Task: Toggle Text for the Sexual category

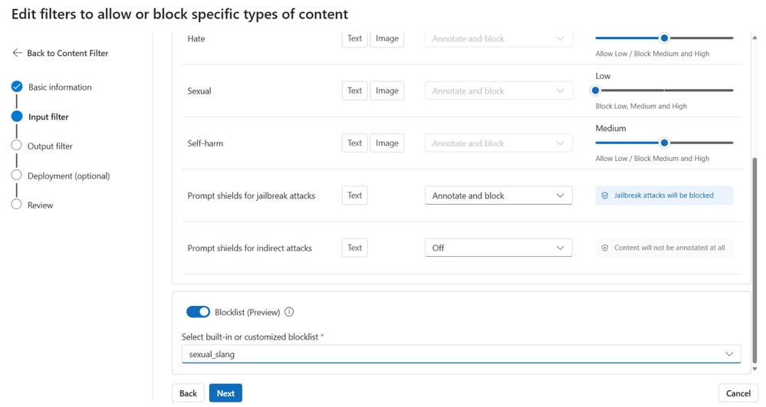Action: click(x=354, y=90)
